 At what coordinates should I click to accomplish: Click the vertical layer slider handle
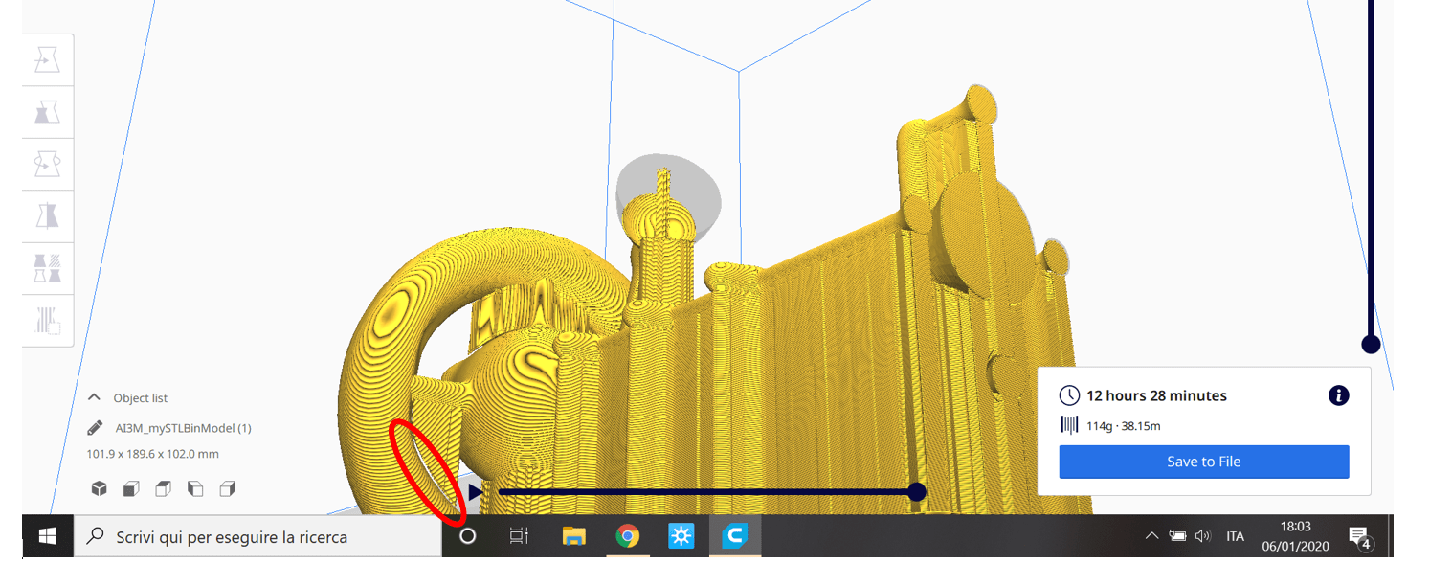point(1371,345)
